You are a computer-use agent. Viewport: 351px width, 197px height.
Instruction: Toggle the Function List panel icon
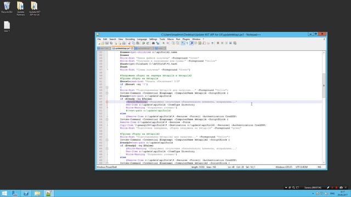[x=204, y=43]
